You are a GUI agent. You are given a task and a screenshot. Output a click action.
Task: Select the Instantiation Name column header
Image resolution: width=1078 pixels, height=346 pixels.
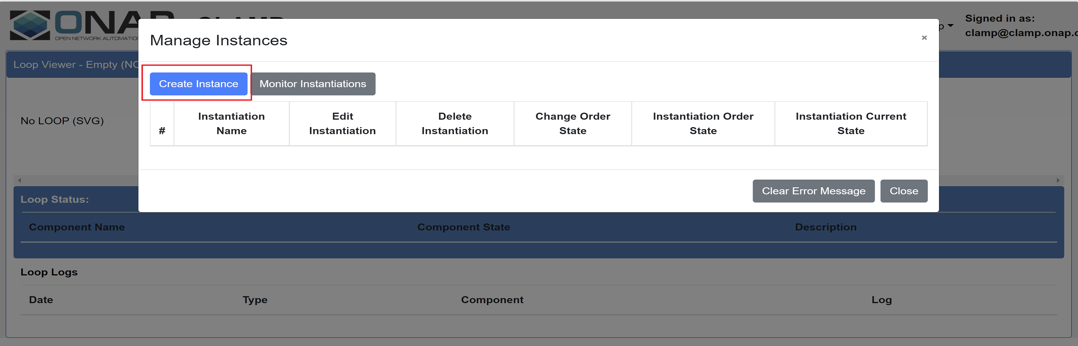231,123
